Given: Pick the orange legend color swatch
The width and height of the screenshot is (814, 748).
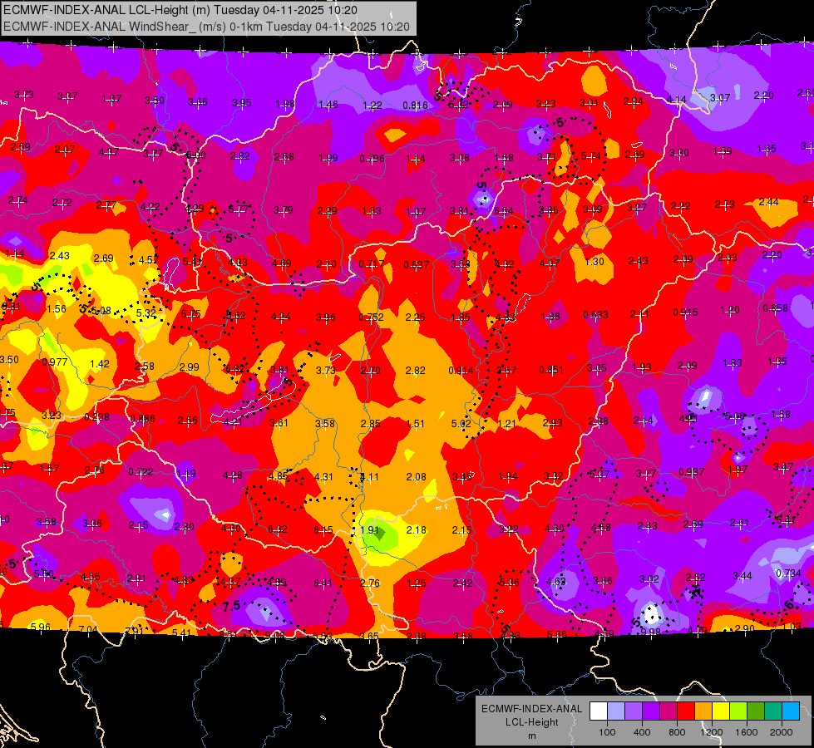Looking at the screenshot, I should coord(703,711).
